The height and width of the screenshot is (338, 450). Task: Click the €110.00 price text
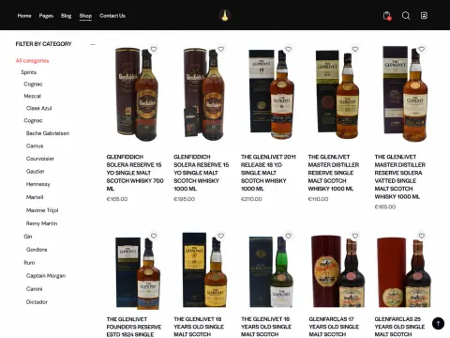(318, 199)
